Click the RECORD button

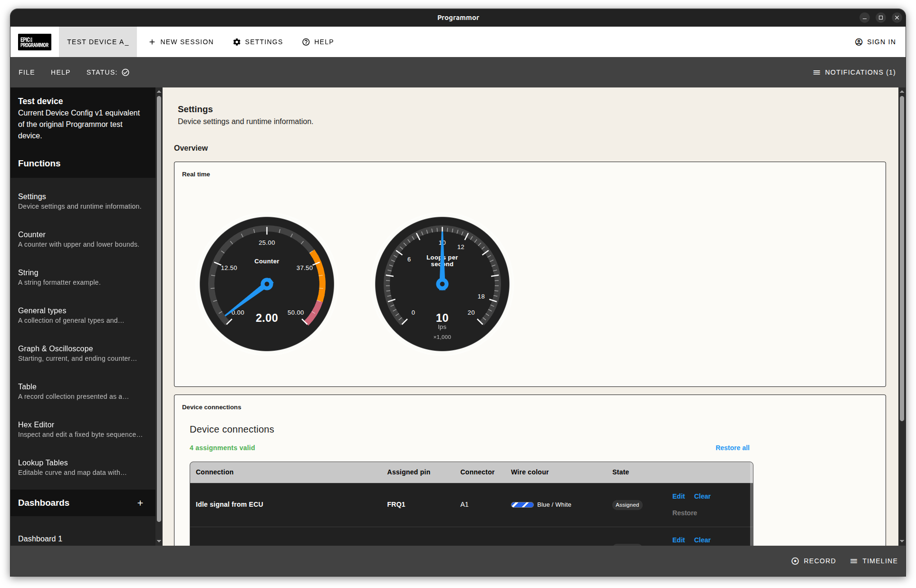tap(814, 561)
